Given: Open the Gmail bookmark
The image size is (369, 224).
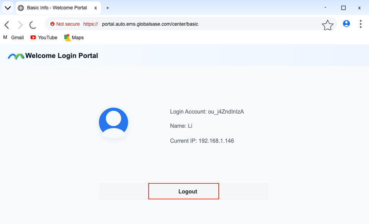Looking at the screenshot, I should (x=14, y=38).
